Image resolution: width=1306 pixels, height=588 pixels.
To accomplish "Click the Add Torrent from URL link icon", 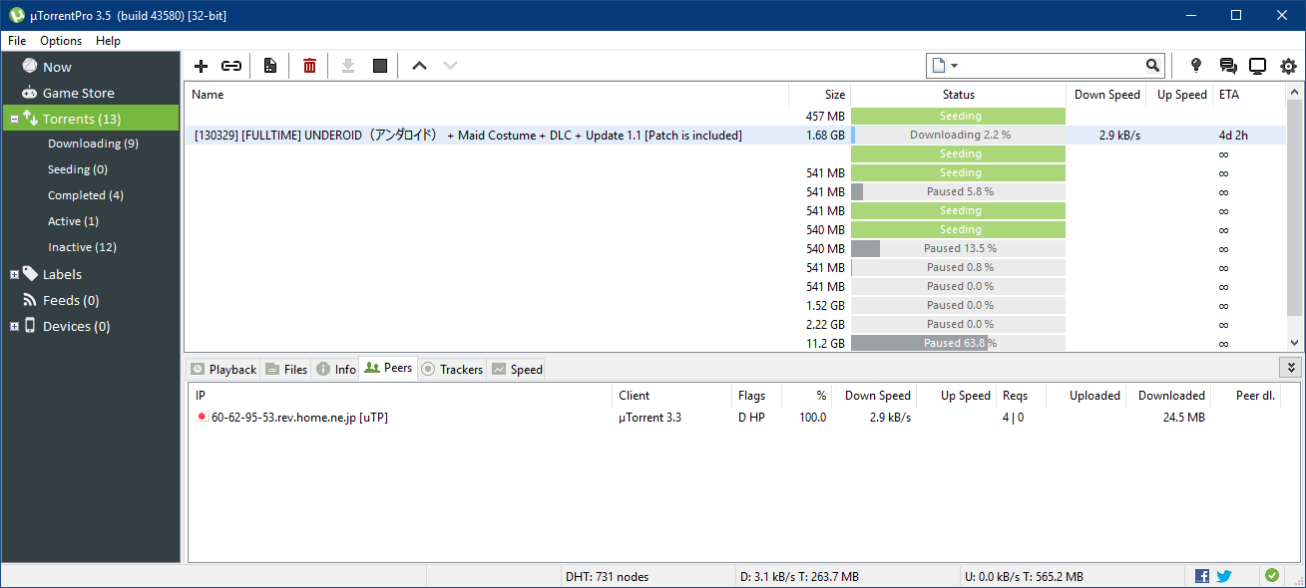I will (x=231, y=66).
